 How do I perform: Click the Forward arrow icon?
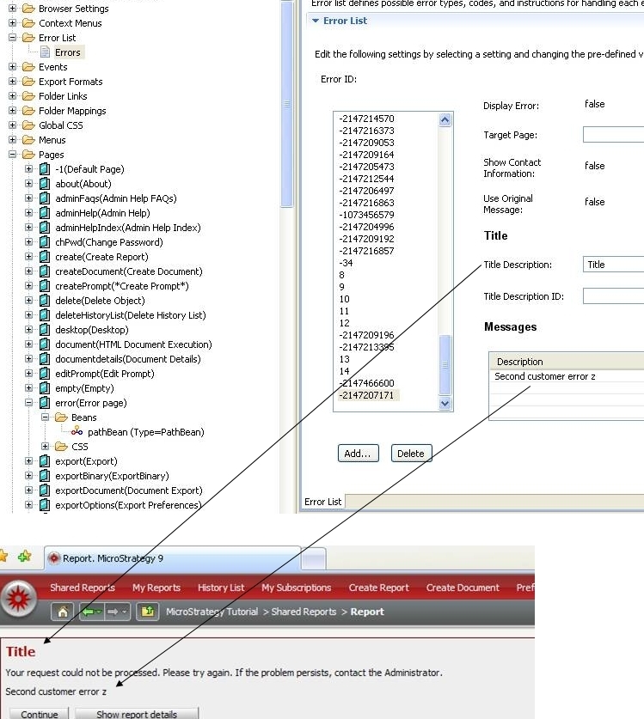pyautogui.click(x=113, y=612)
